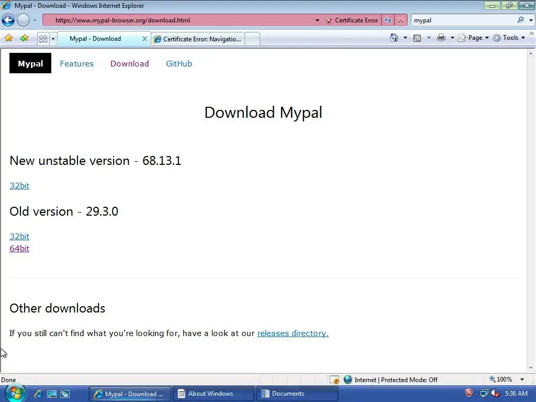Click the vertical scrollbar up arrow
Image resolution: width=536 pixels, height=402 pixels.
tap(531, 53)
